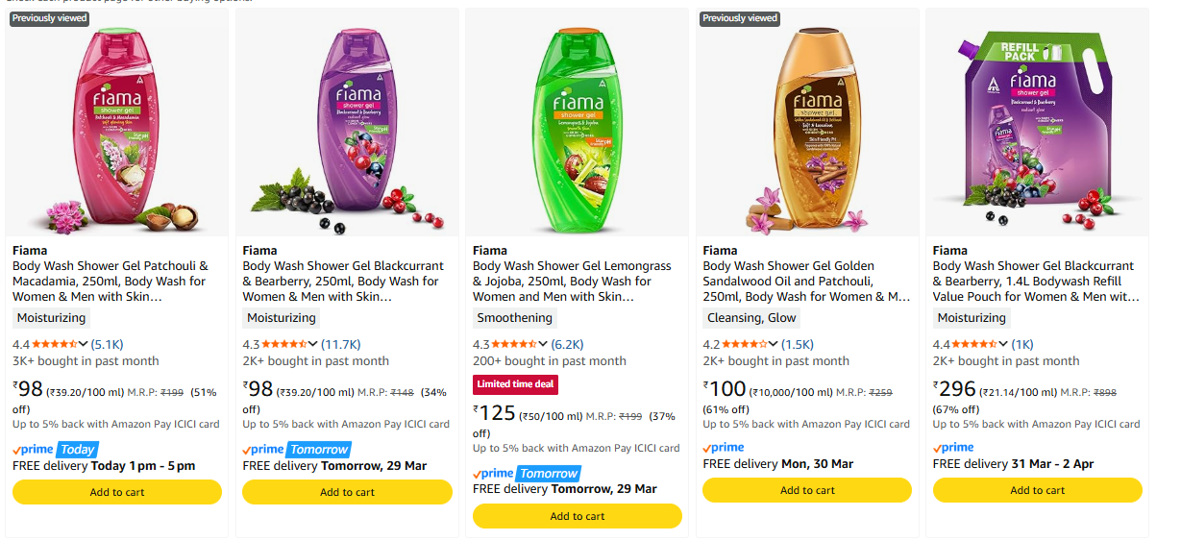
Task: Click Prime Tomorrow badge on Blackcurrant 250ml listing
Action: tap(296, 449)
